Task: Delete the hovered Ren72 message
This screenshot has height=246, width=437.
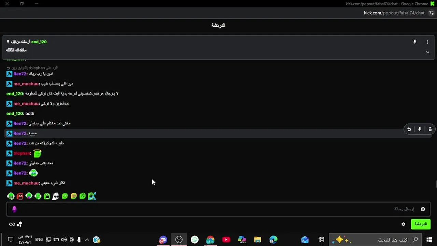Action: pyautogui.click(x=430, y=129)
